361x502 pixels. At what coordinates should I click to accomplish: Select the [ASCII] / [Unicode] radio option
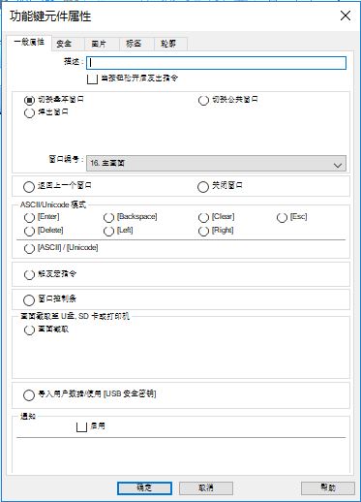point(29,248)
